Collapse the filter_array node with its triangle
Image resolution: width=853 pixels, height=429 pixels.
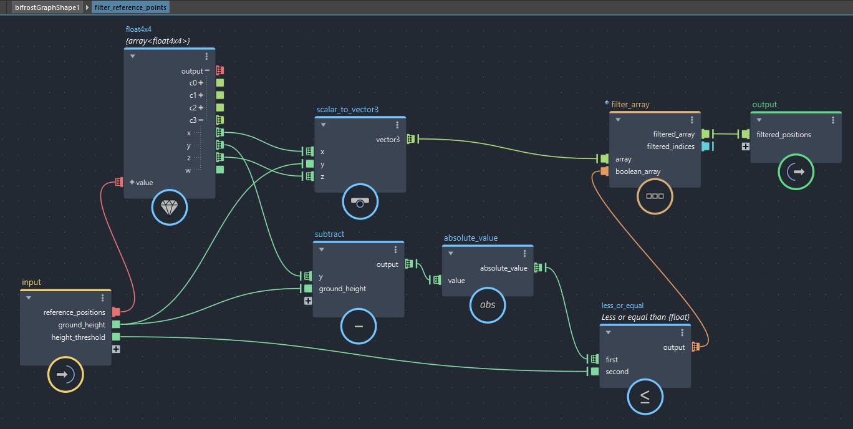pos(618,120)
